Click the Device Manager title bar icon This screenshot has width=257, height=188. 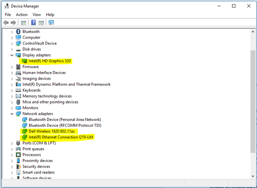coord(7,6)
